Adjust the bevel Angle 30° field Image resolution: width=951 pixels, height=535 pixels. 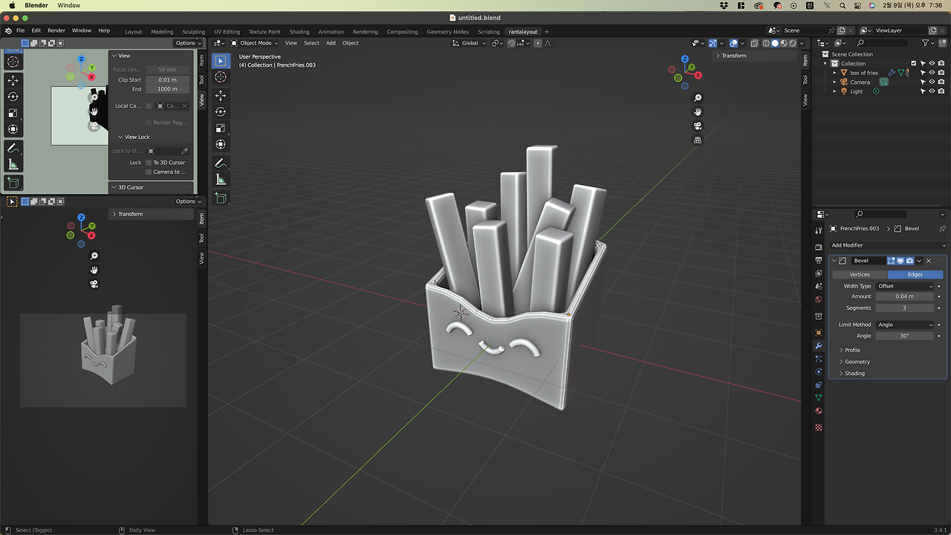(x=905, y=336)
